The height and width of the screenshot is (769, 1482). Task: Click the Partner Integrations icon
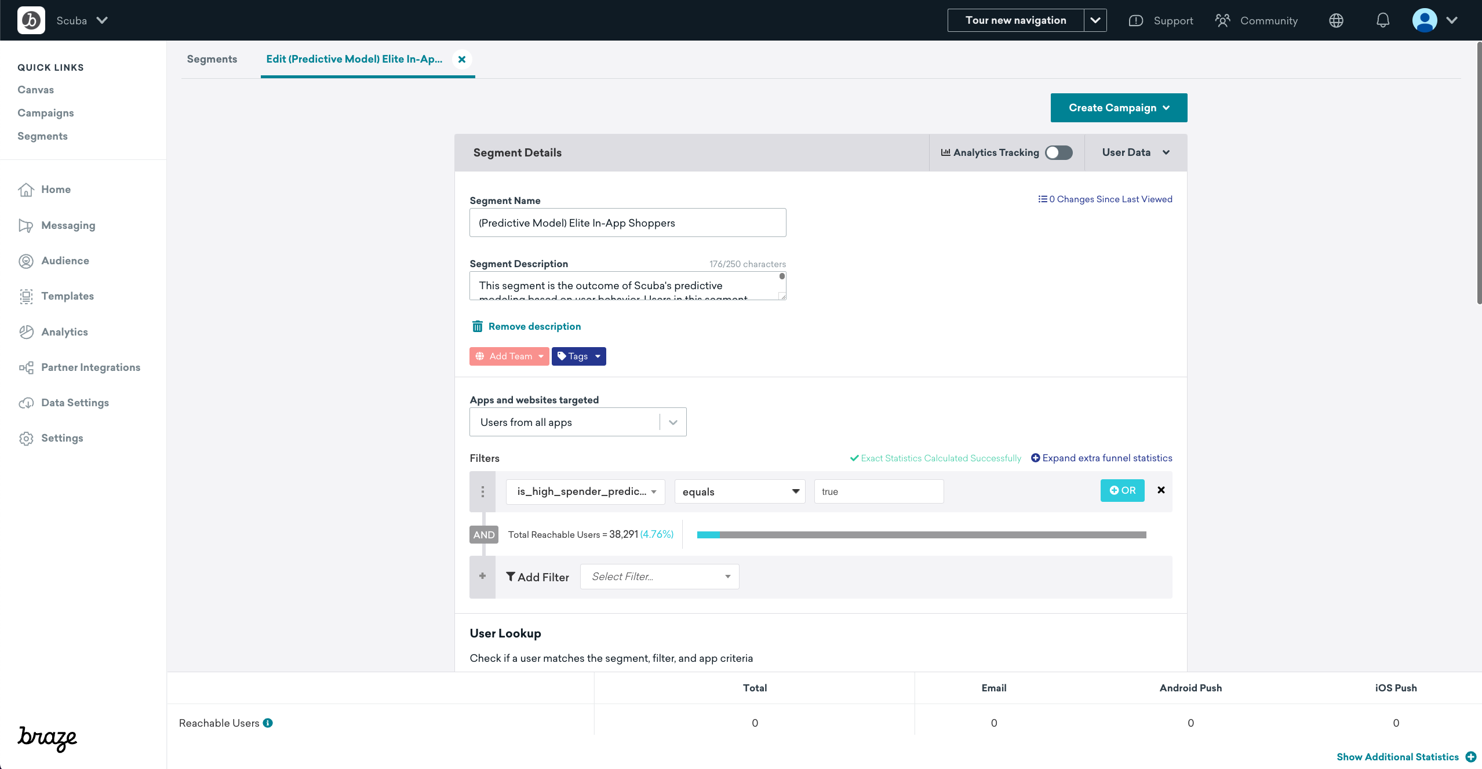[x=26, y=366]
